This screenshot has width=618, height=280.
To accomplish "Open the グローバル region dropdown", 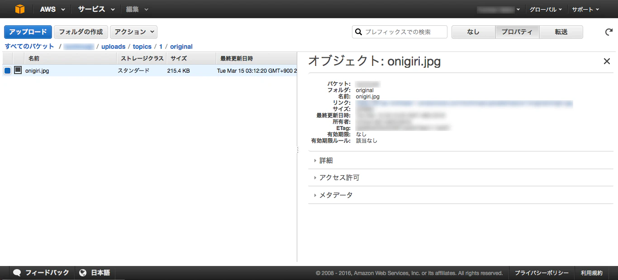I will point(546,9).
